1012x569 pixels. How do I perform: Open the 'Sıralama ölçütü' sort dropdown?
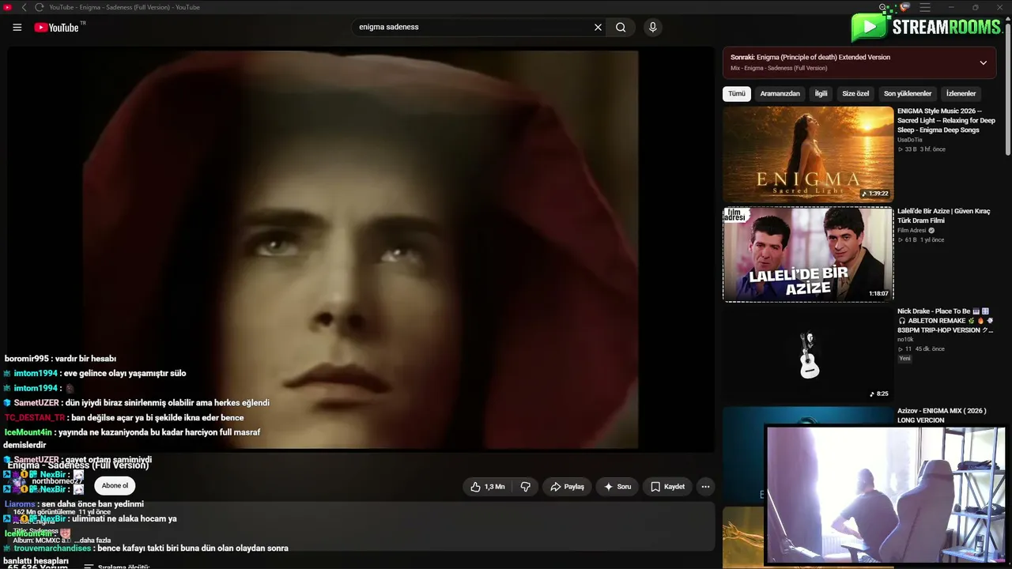coord(117,566)
